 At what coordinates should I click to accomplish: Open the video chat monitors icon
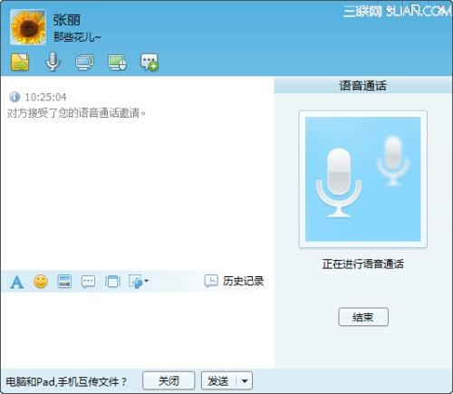tap(84, 62)
